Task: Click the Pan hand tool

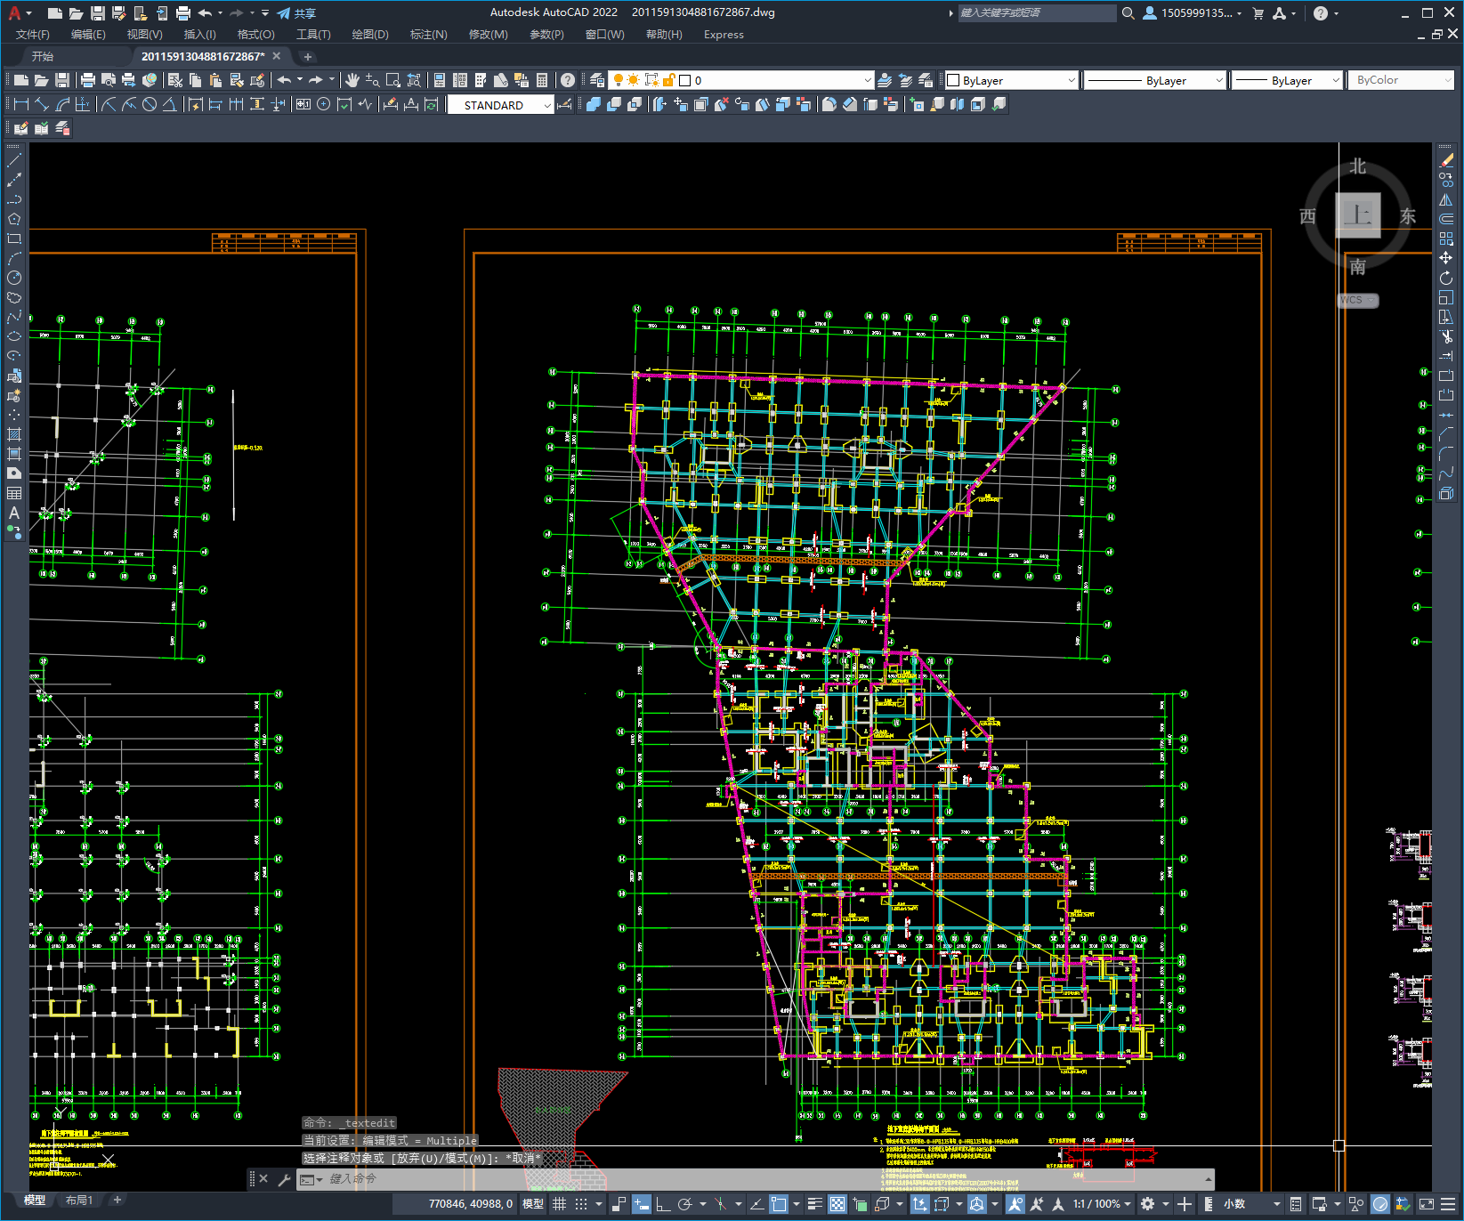Action: click(x=352, y=80)
